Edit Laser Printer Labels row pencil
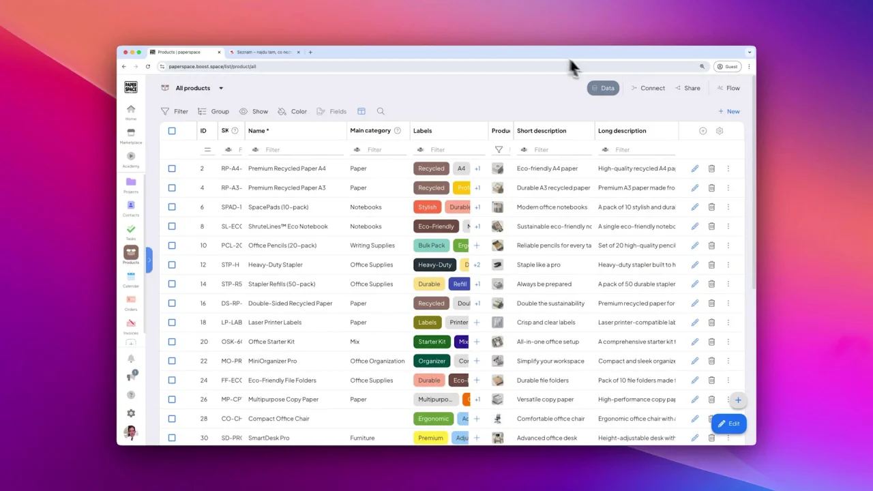The height and width of the screenshot is (491, 873). 695,323
